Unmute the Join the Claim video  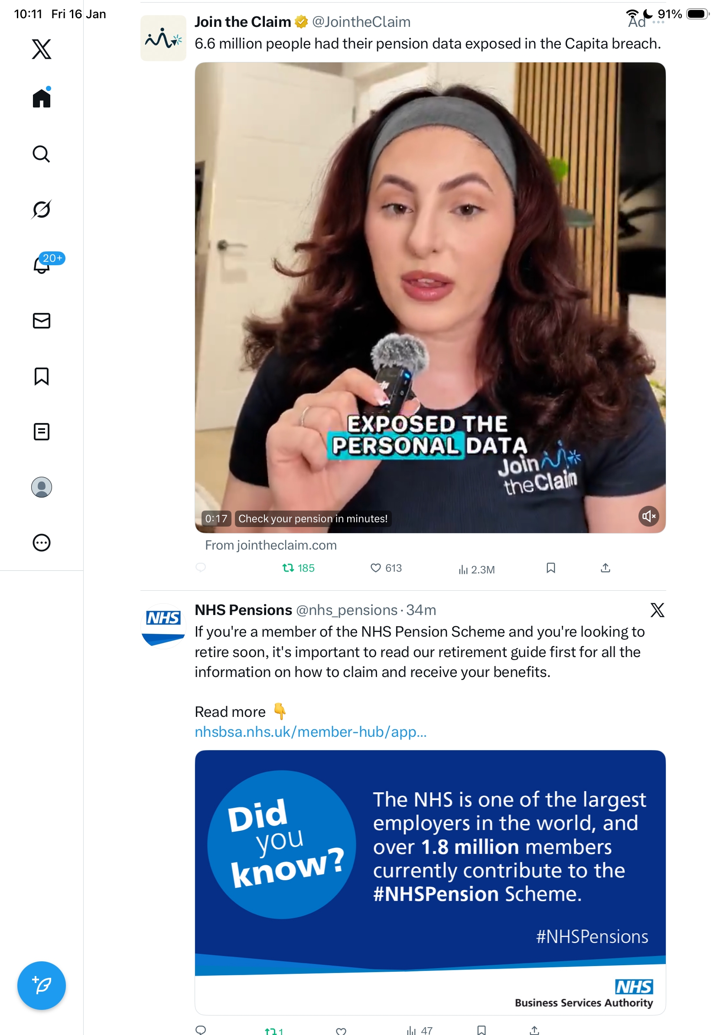648,516
